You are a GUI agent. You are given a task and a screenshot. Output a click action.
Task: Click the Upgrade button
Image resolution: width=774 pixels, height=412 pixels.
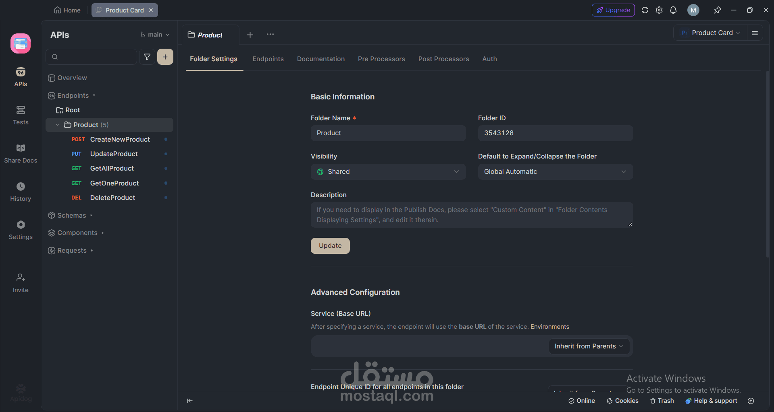pos(613,10)
